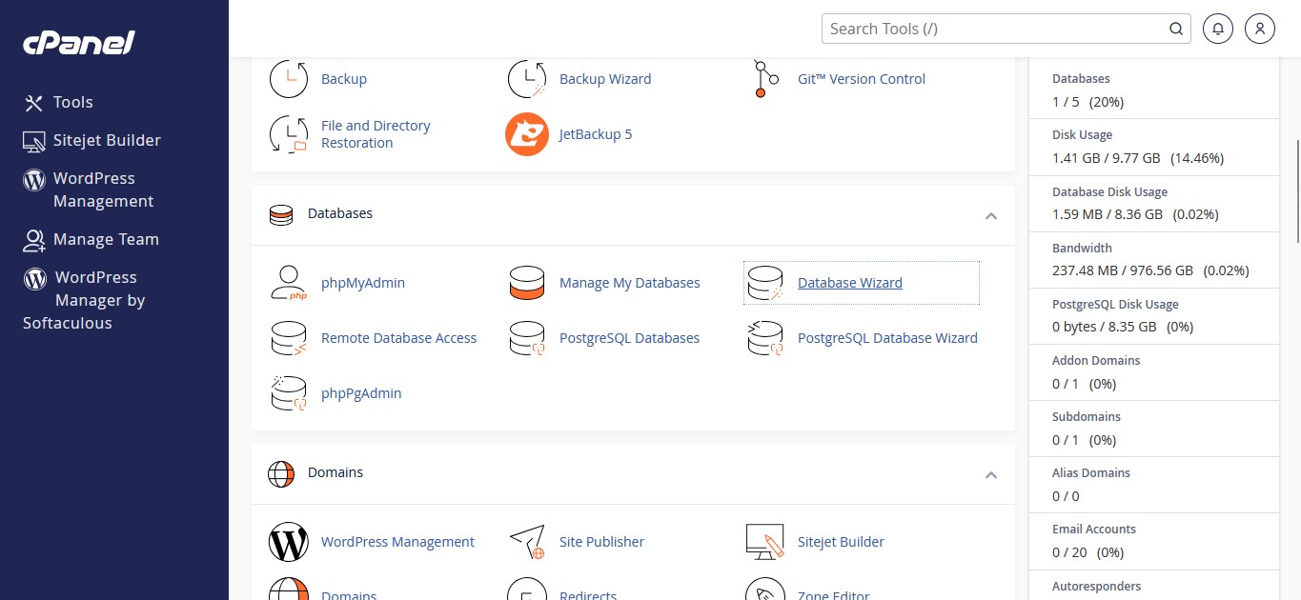Follow the Git™ Version Control link
The height and width of the screenshot is (600, 1301).
coord(862,79)
